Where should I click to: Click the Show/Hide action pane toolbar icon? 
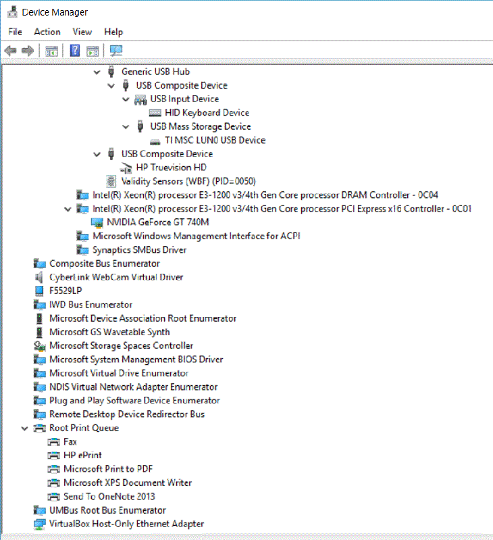93,51
